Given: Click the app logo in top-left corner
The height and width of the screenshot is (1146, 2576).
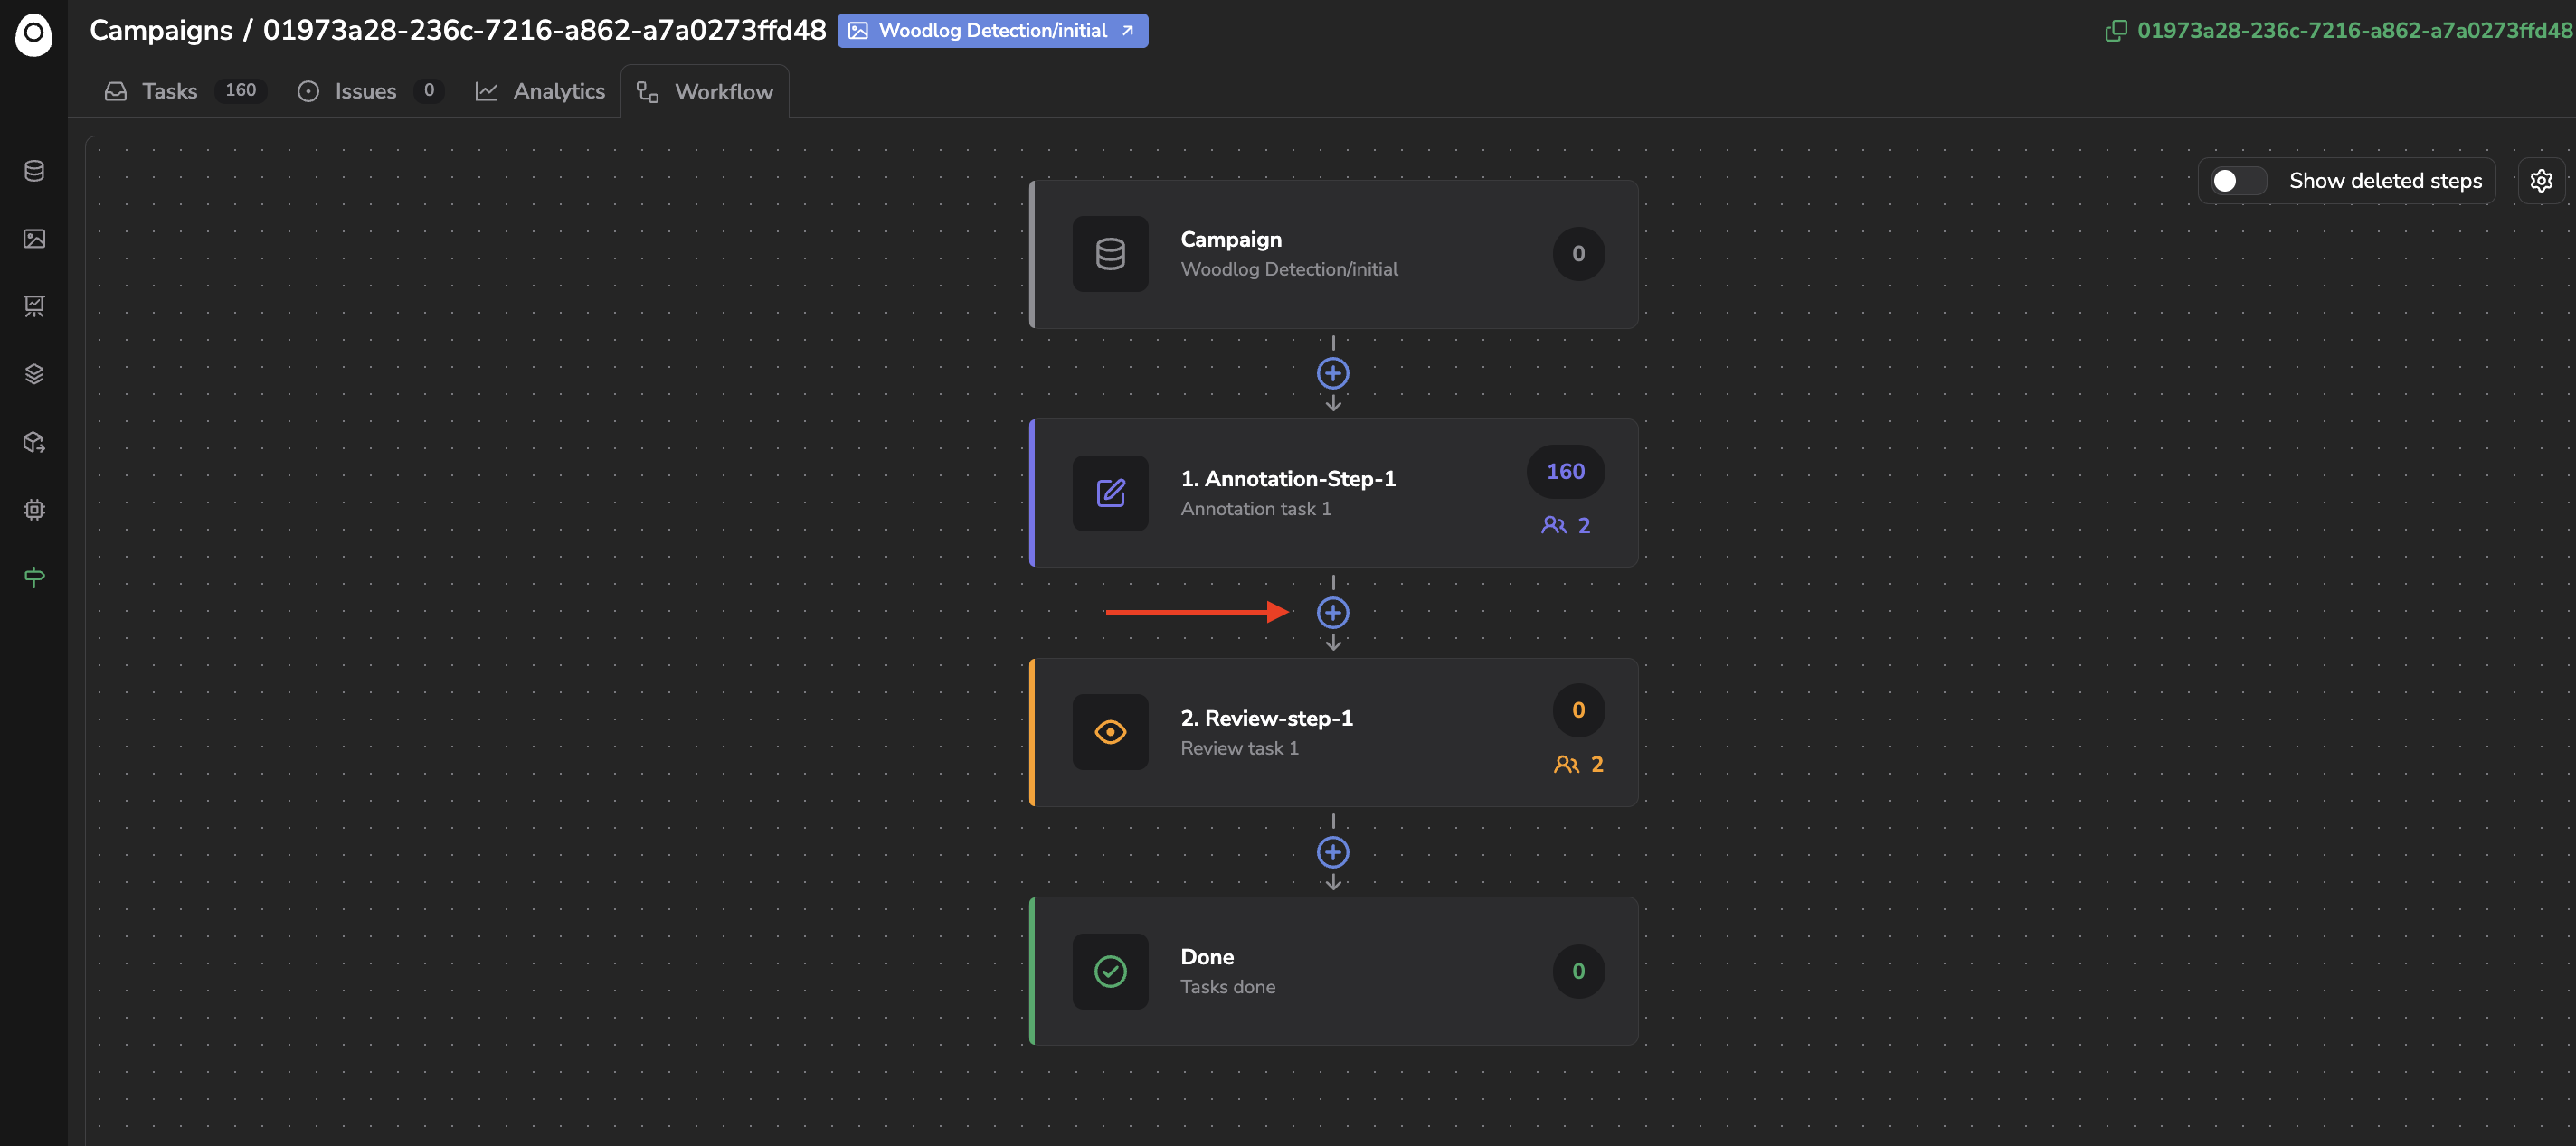Looking at the screenshot, I should [x=34, y=34].
